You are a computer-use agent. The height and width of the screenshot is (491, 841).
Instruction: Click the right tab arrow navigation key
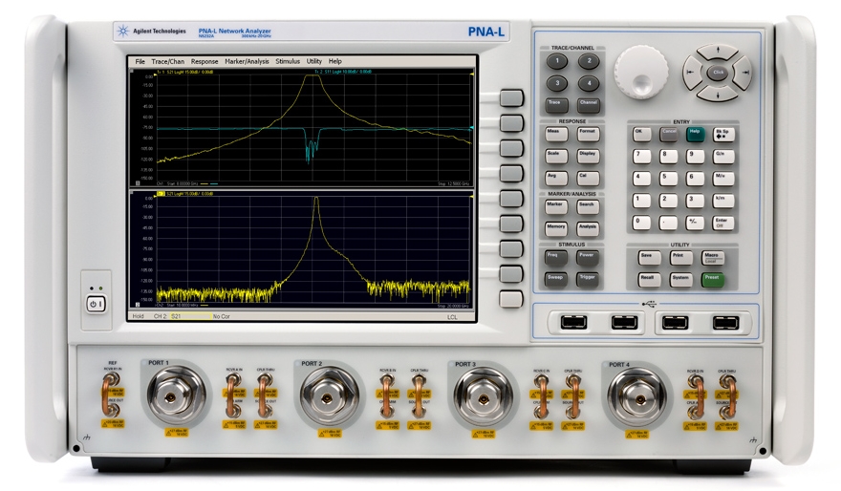click(x=744, y=73)
